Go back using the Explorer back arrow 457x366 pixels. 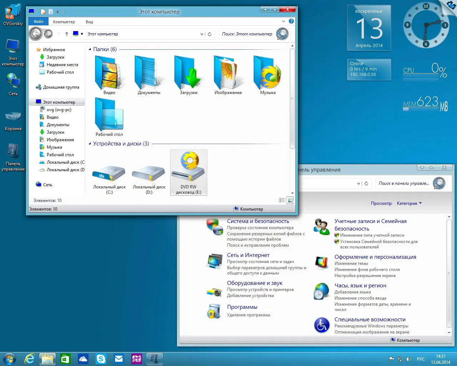coord(35,34)
